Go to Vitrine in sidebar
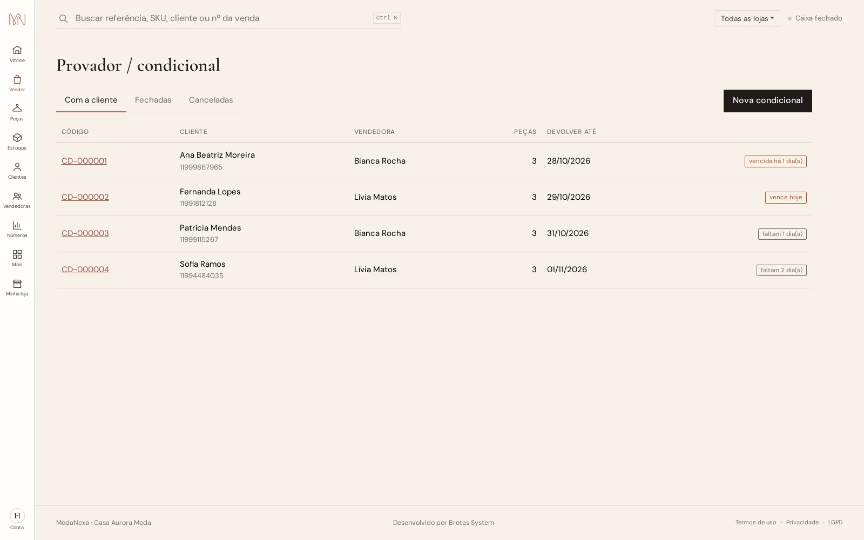The width and height of the screenshot is (864, 540). (x=17, y=54)
